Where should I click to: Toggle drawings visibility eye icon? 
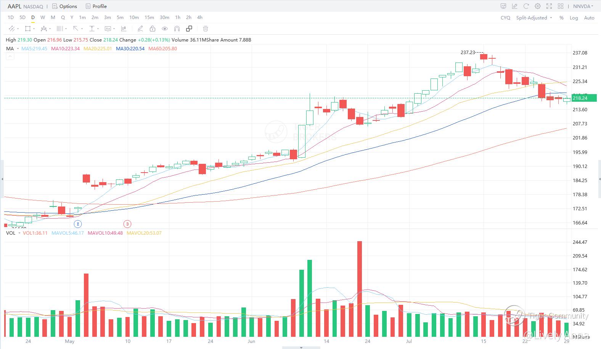165,29
